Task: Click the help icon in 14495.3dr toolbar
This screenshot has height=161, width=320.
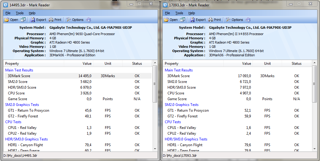Action: (x=88, y=20)
